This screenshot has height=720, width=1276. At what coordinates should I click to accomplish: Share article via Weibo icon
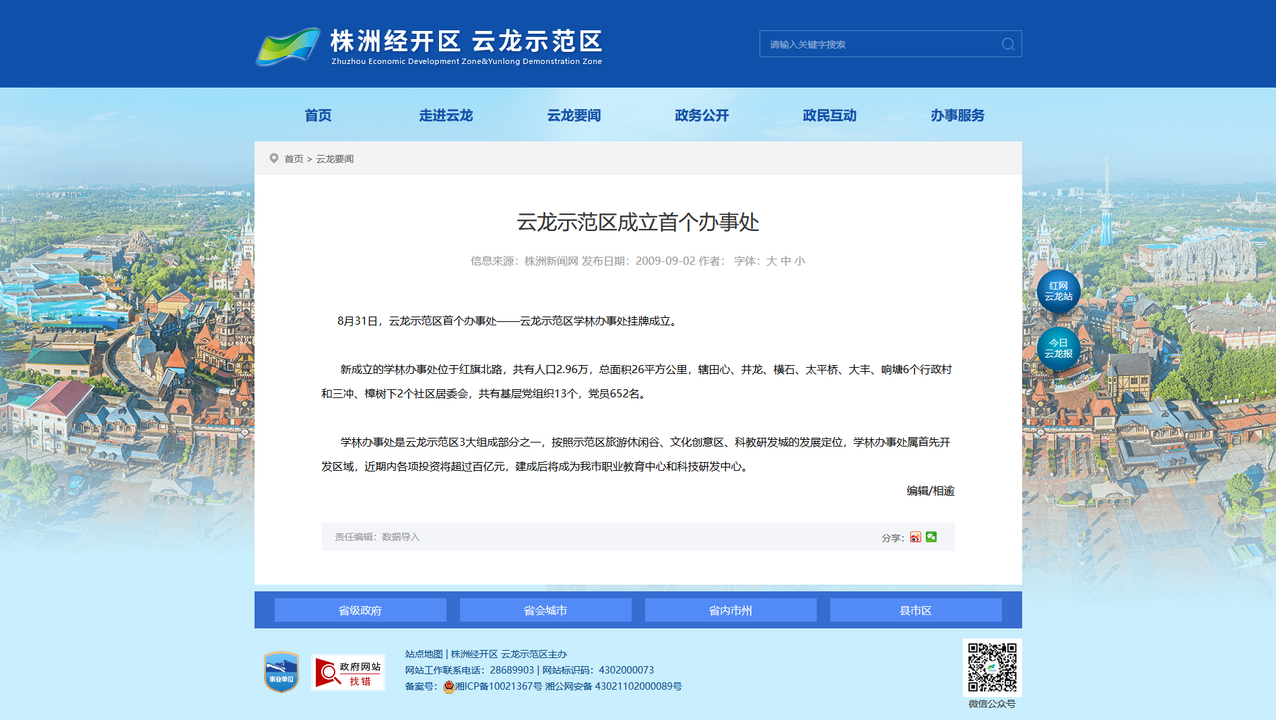[915, 537]
